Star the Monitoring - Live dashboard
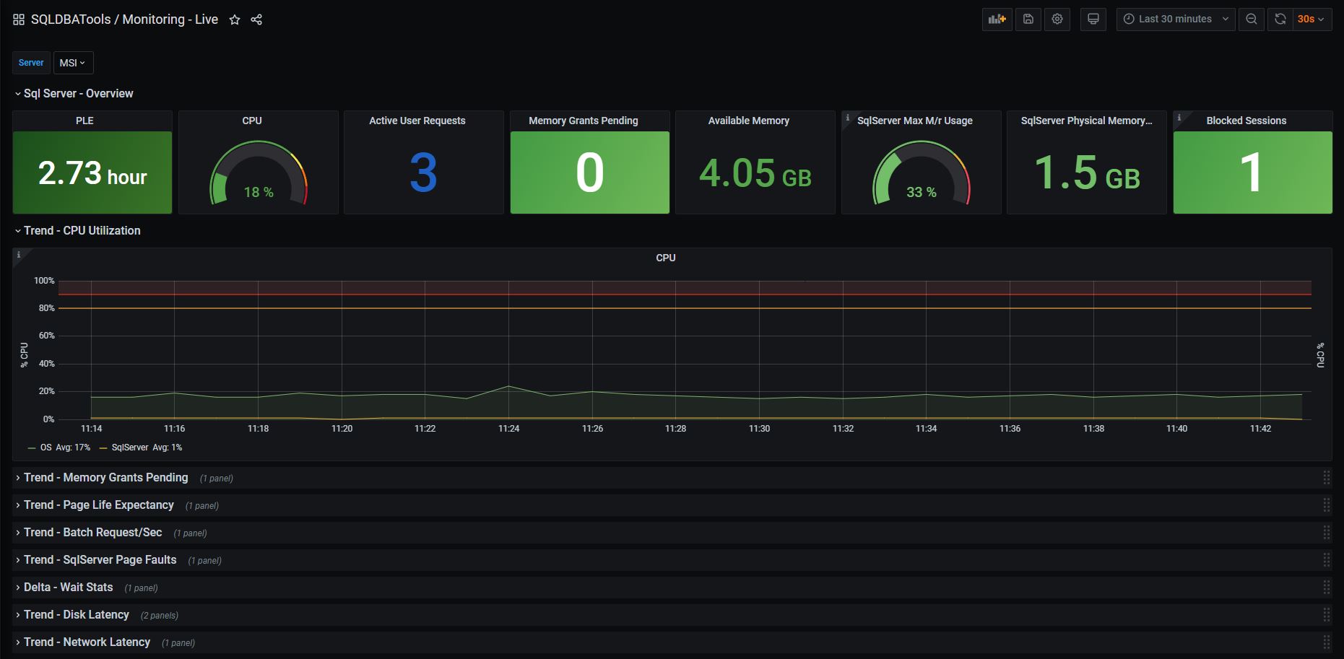This screenshot has width=1344, height=659. click(235, 19)
